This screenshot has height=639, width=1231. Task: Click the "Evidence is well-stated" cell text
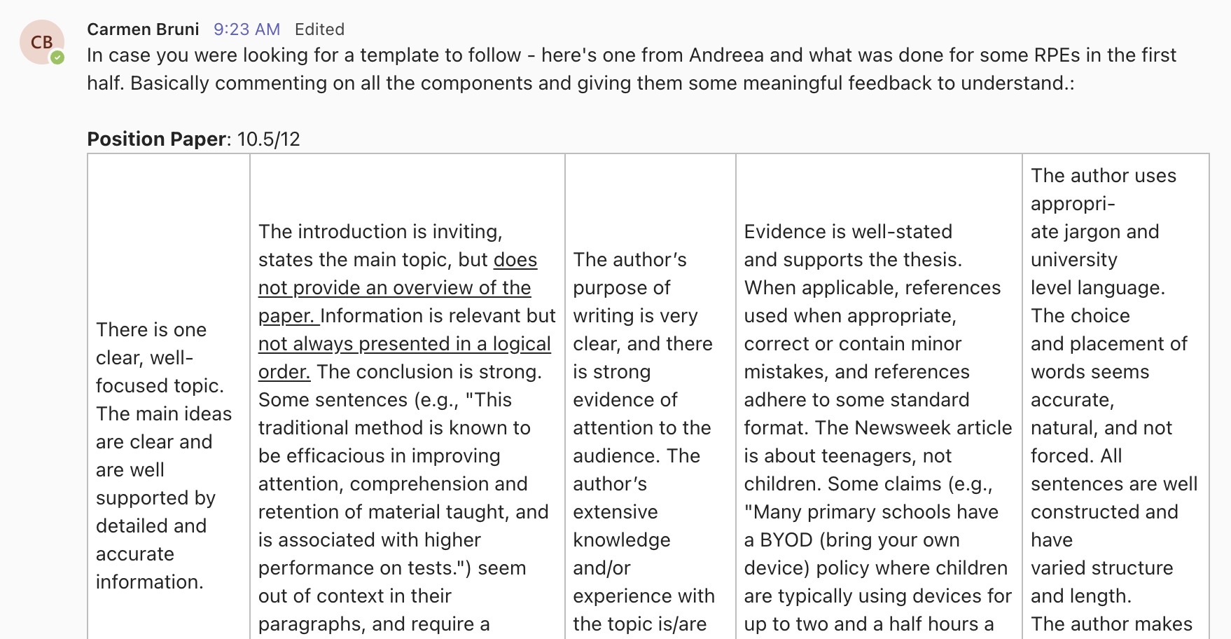click(848, 231)
